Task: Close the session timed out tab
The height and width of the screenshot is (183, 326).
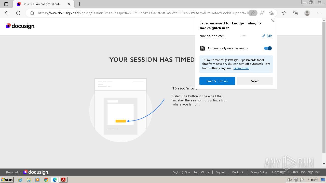Action: click(69, 4)
